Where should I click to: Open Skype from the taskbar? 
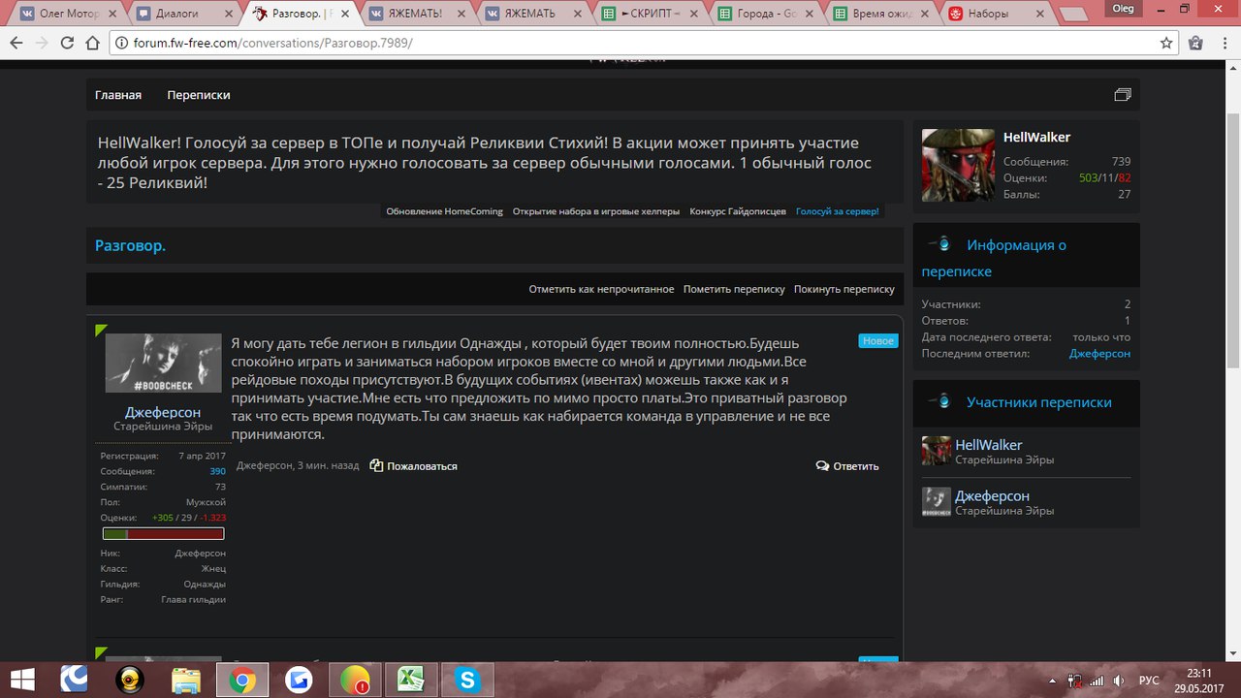click(x=468, y=680)
